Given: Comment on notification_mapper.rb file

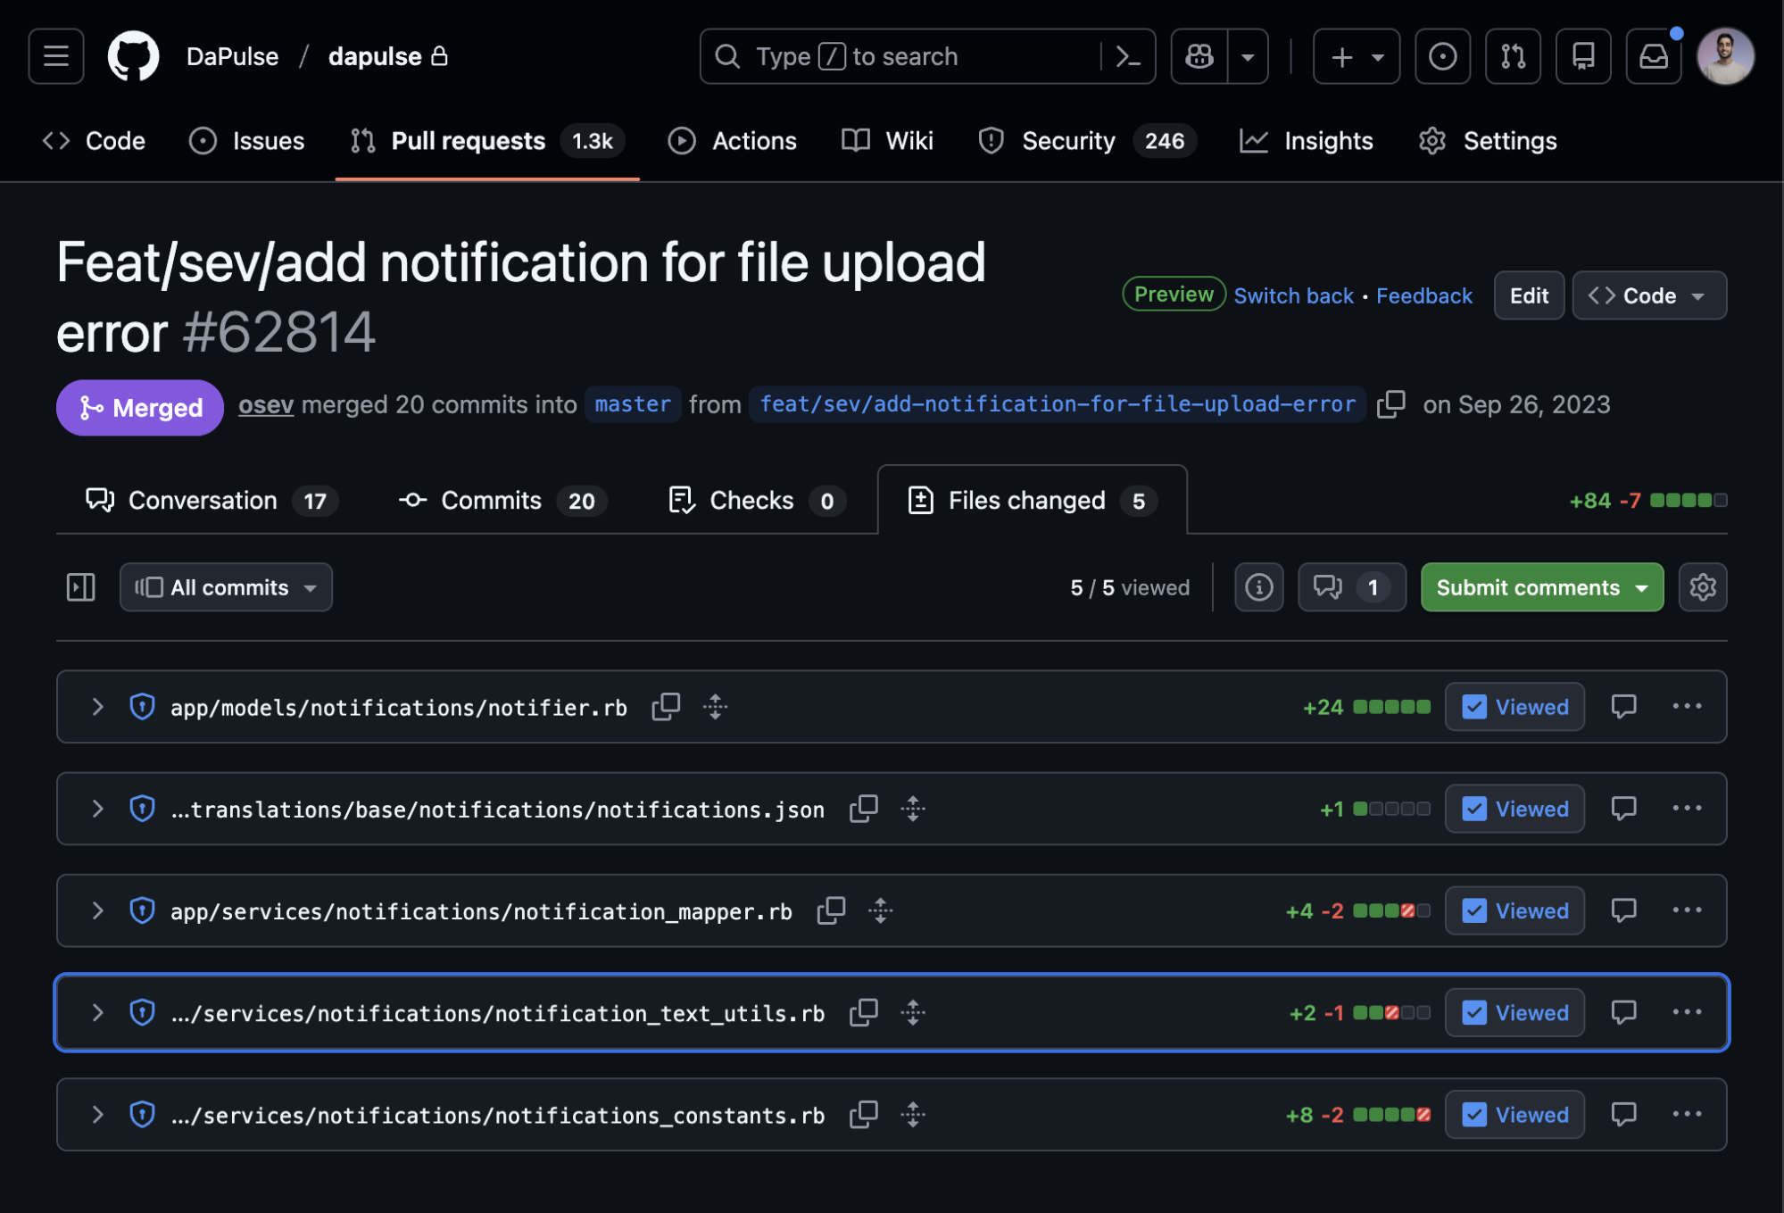Looking at the screenshot, I should [1623, 910].
